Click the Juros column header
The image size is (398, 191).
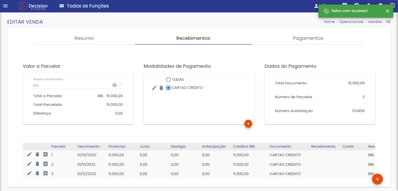coord(145,146)
